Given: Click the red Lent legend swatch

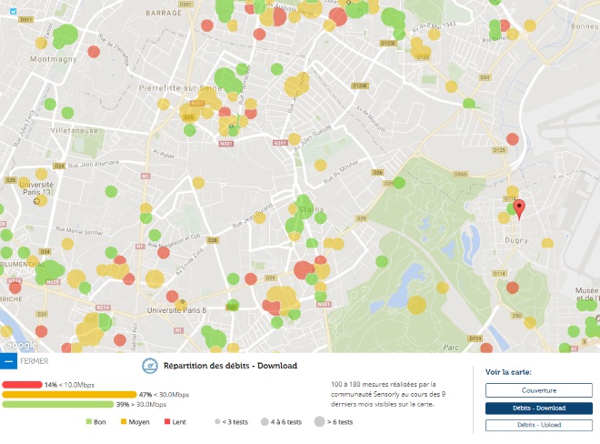Looking at the screenshot, I should tap(167, 421).
